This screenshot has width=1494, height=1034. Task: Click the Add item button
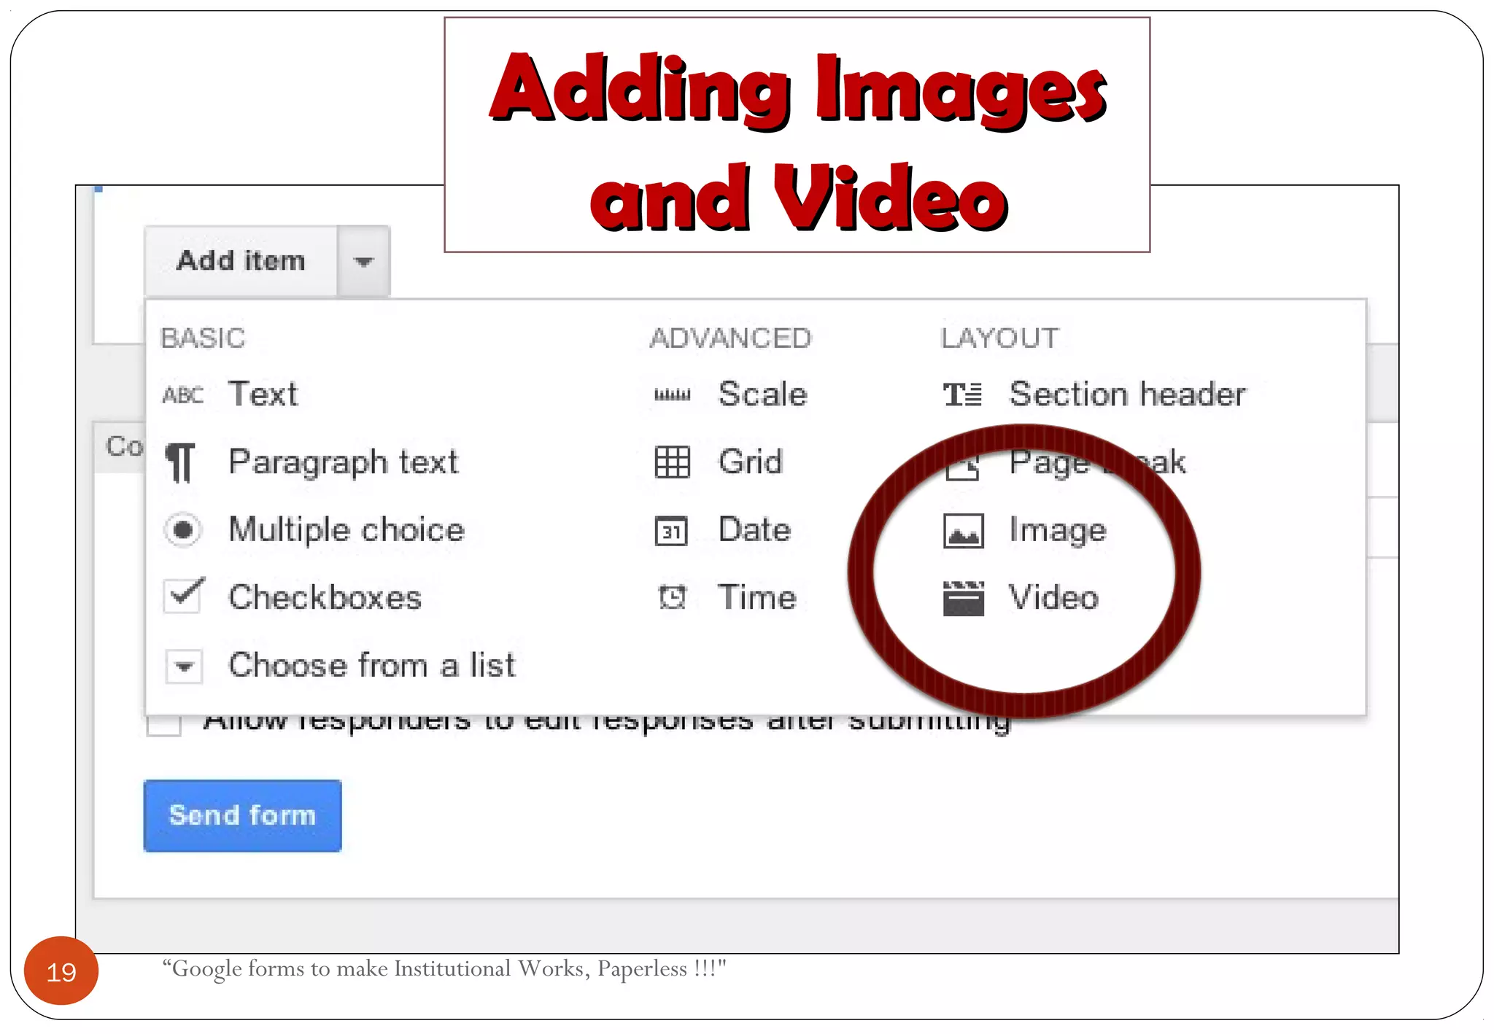tap(241, 261)
